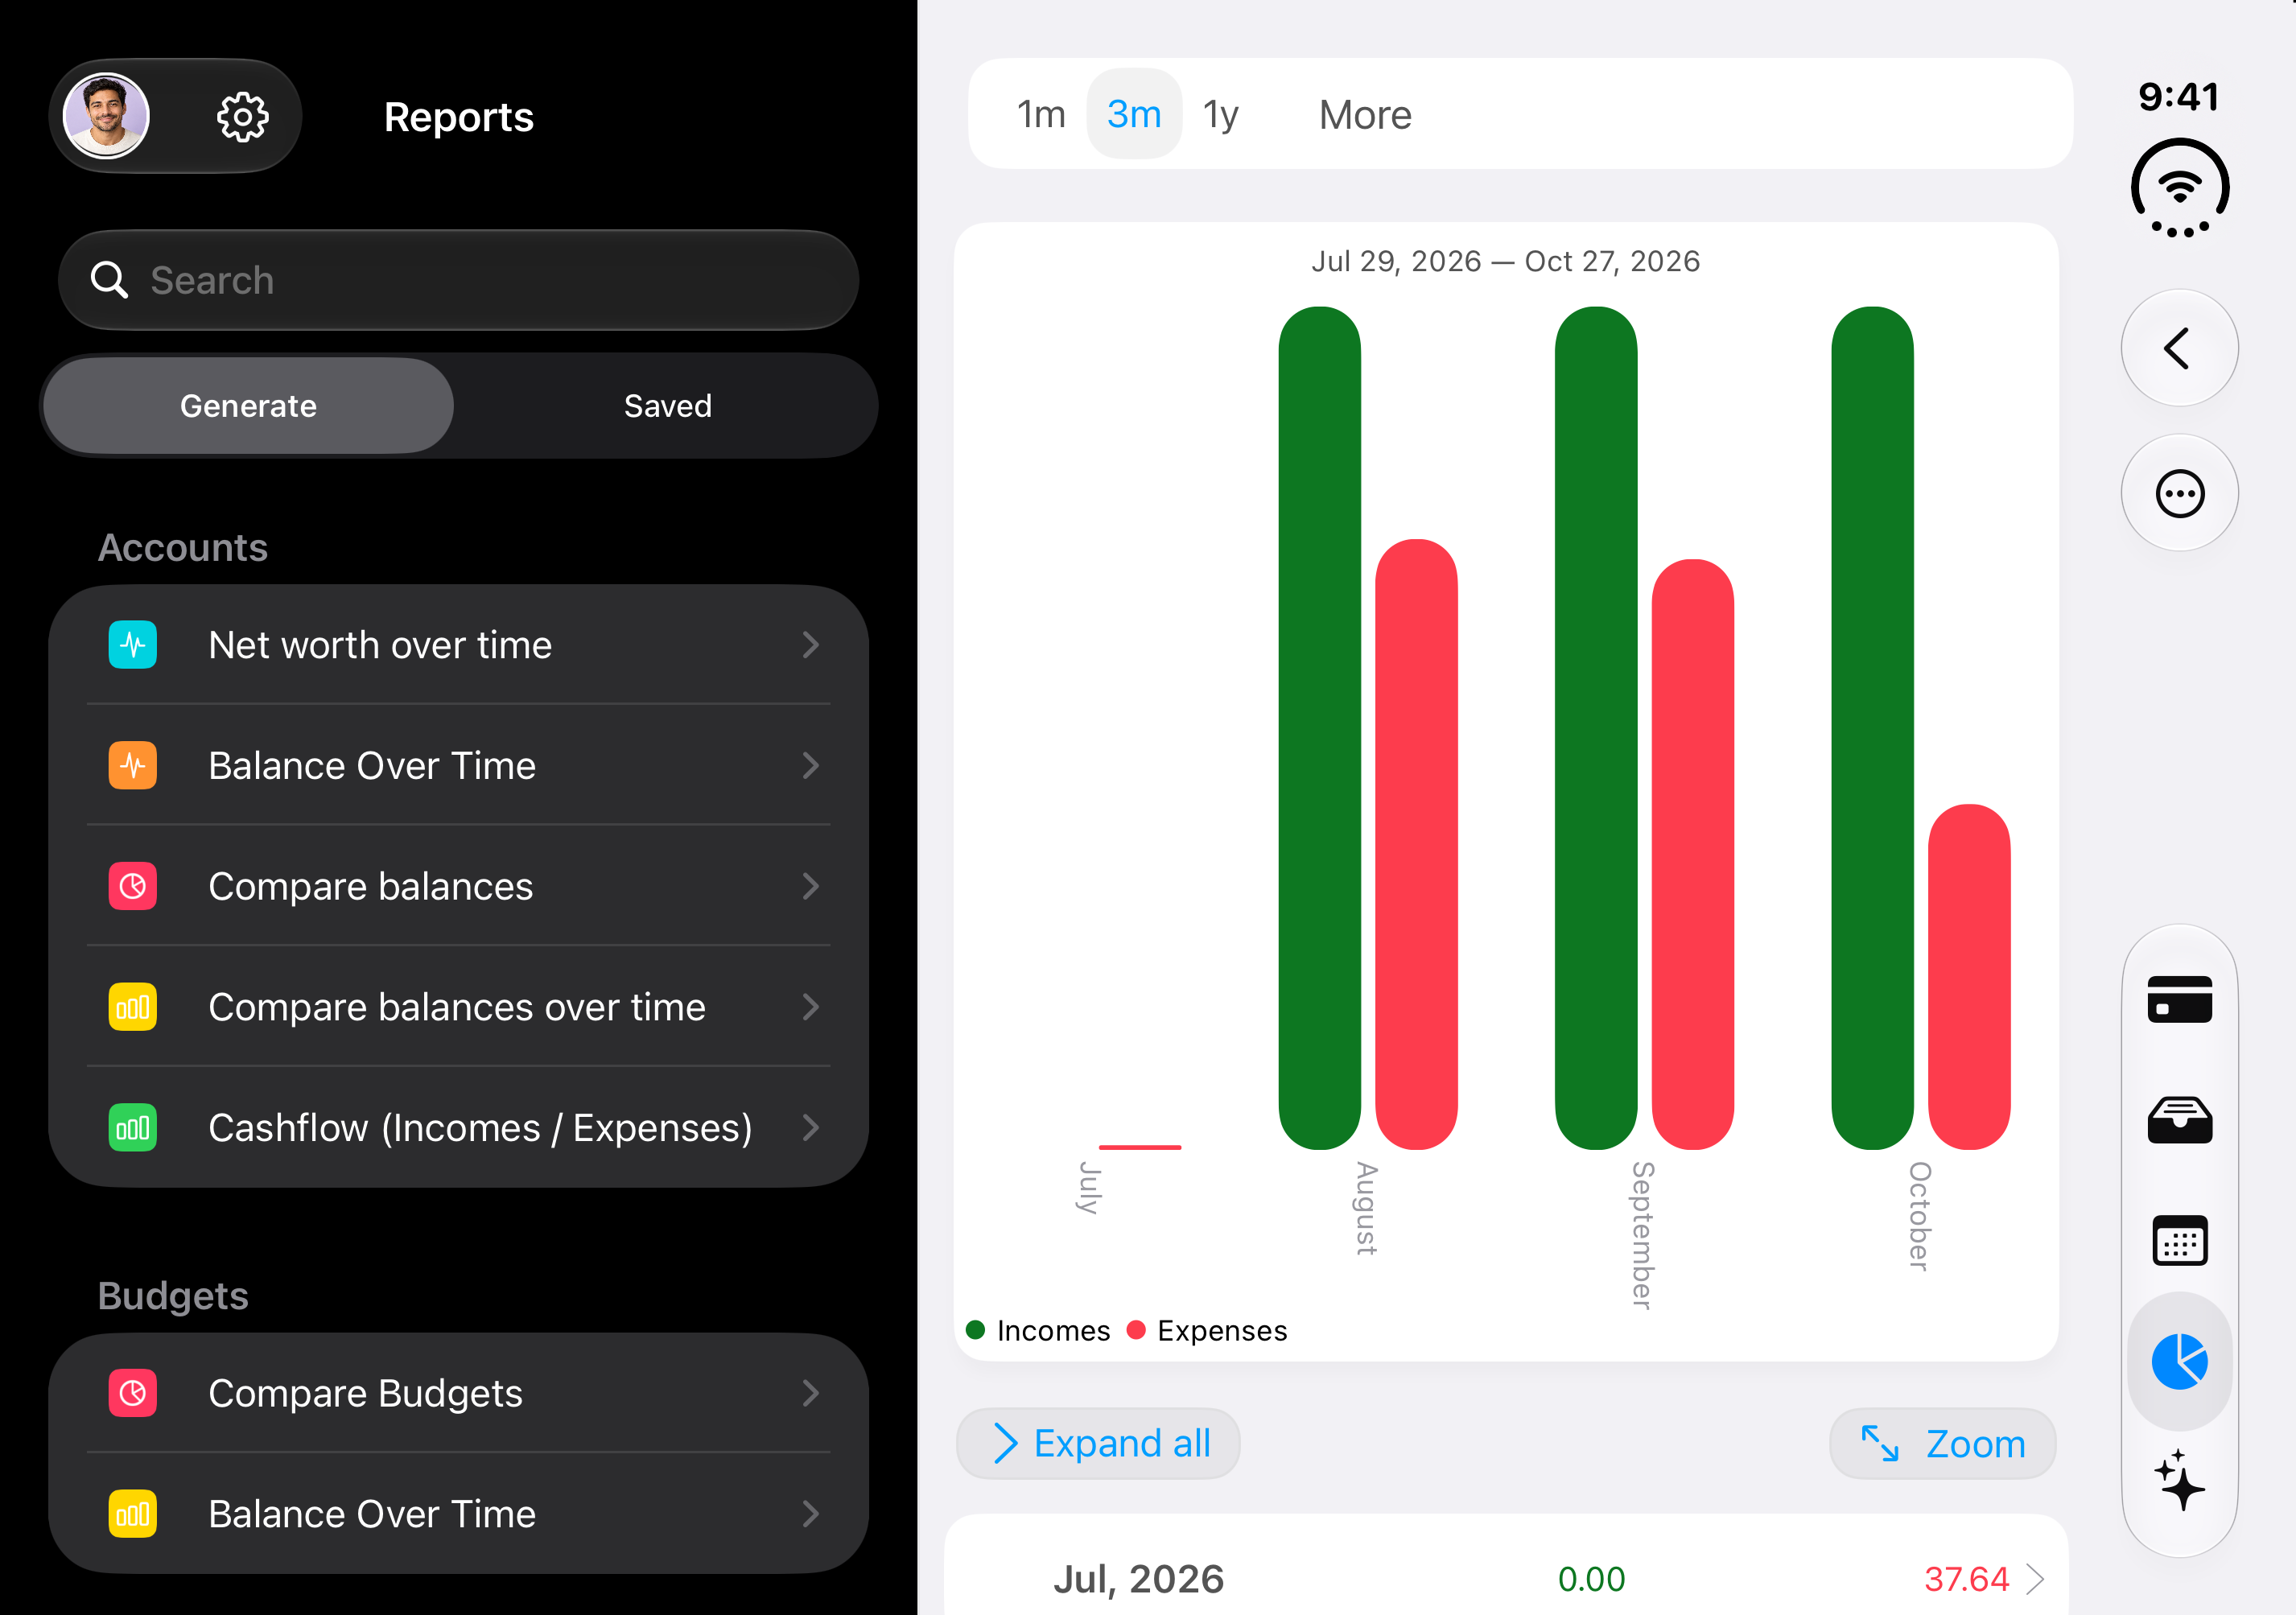This screenshot has width=2296, height=1615.
Task: Click the red Expenses legend dot
Action: [1136, 1330]
